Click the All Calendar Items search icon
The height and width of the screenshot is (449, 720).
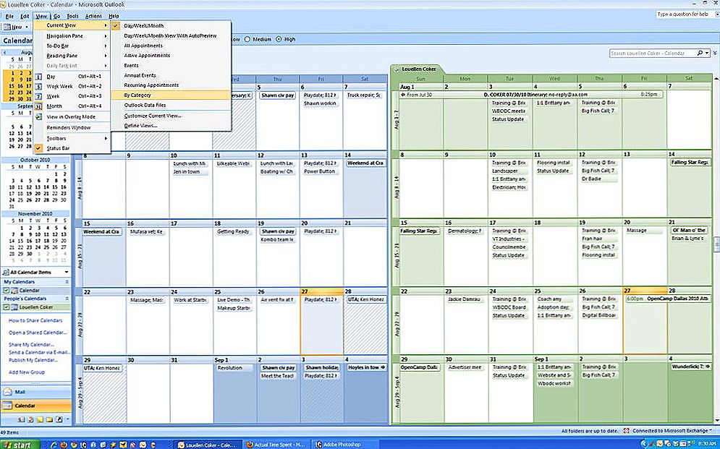pos(6,273)
